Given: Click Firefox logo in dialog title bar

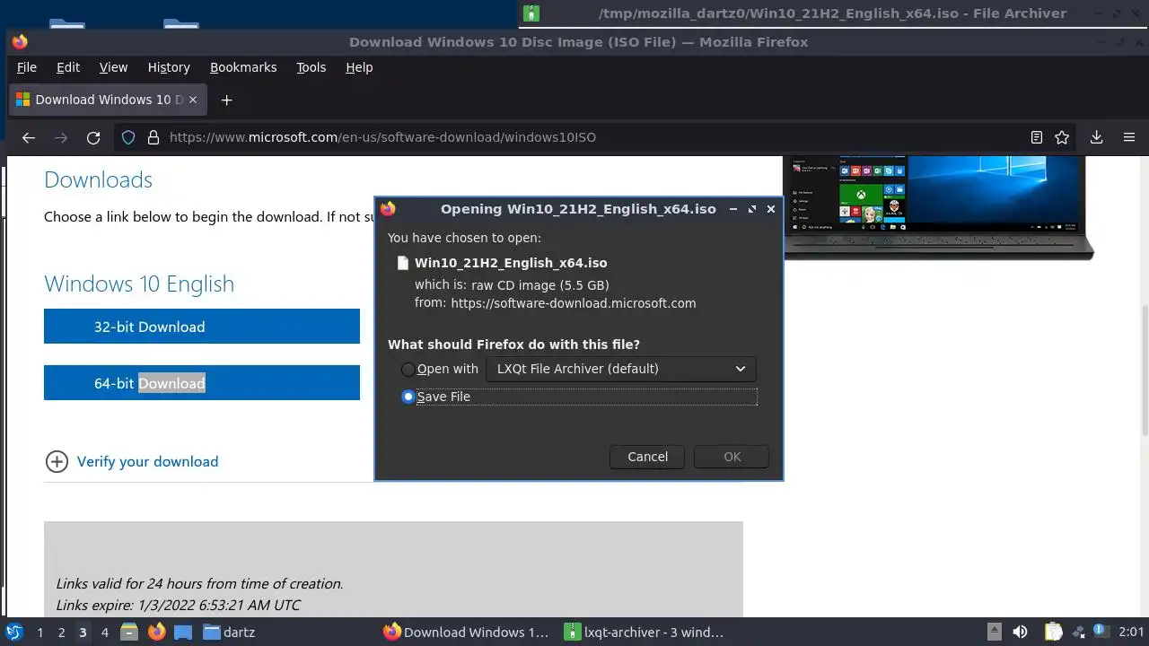Looking at the screenshot, I should pyautogui.click(x=388, y=208).
